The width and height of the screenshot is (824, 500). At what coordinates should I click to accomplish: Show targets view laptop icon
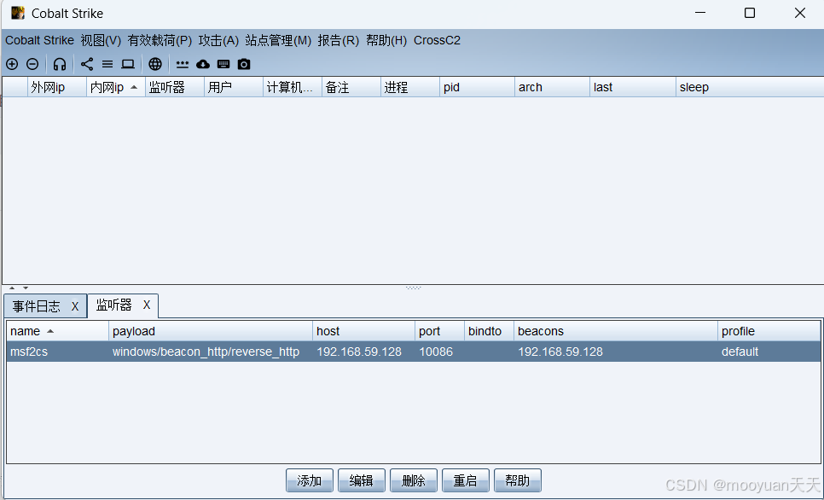128,64
